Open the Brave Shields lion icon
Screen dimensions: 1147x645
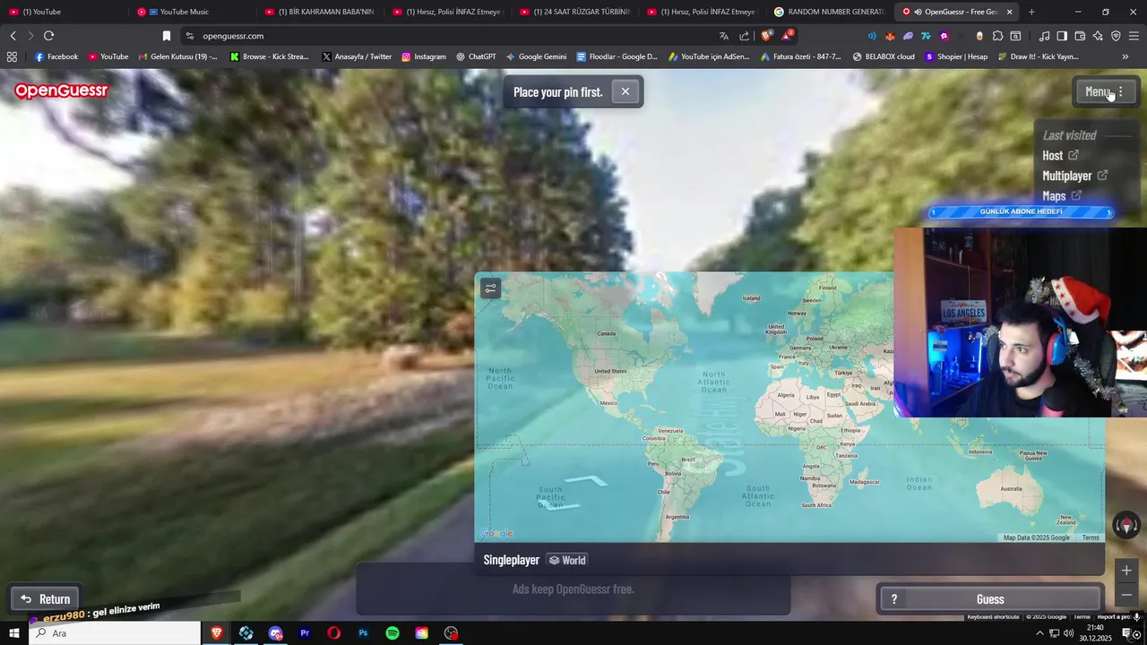tap(766, 36)
